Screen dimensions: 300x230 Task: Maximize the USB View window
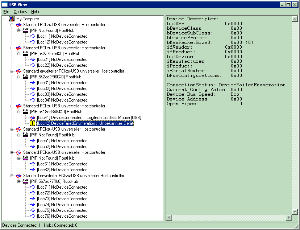pos(288,5)
